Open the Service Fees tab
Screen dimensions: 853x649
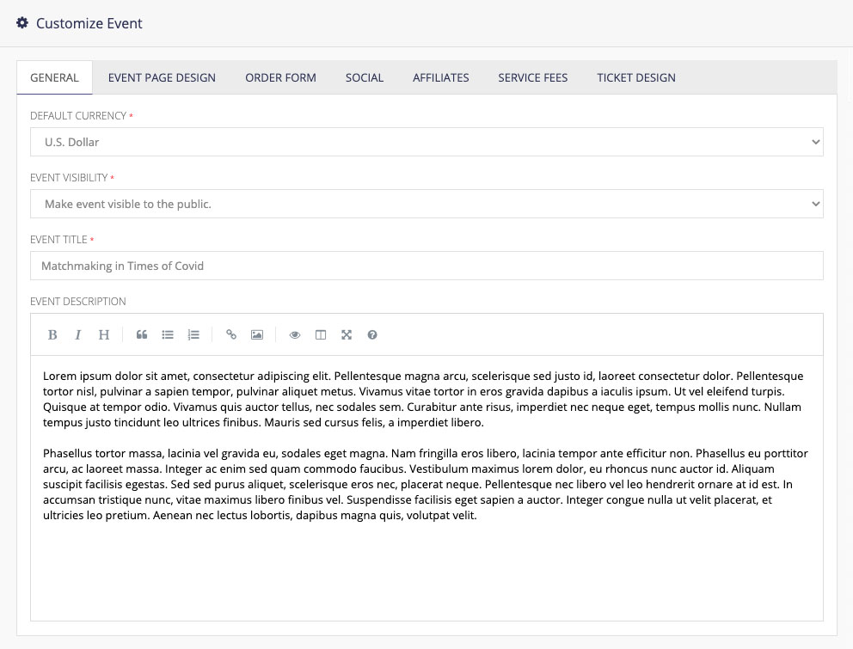click(532, 77)
